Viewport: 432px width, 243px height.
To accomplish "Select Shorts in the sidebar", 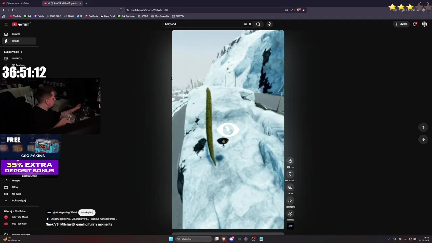I will (x=19, y=41).
